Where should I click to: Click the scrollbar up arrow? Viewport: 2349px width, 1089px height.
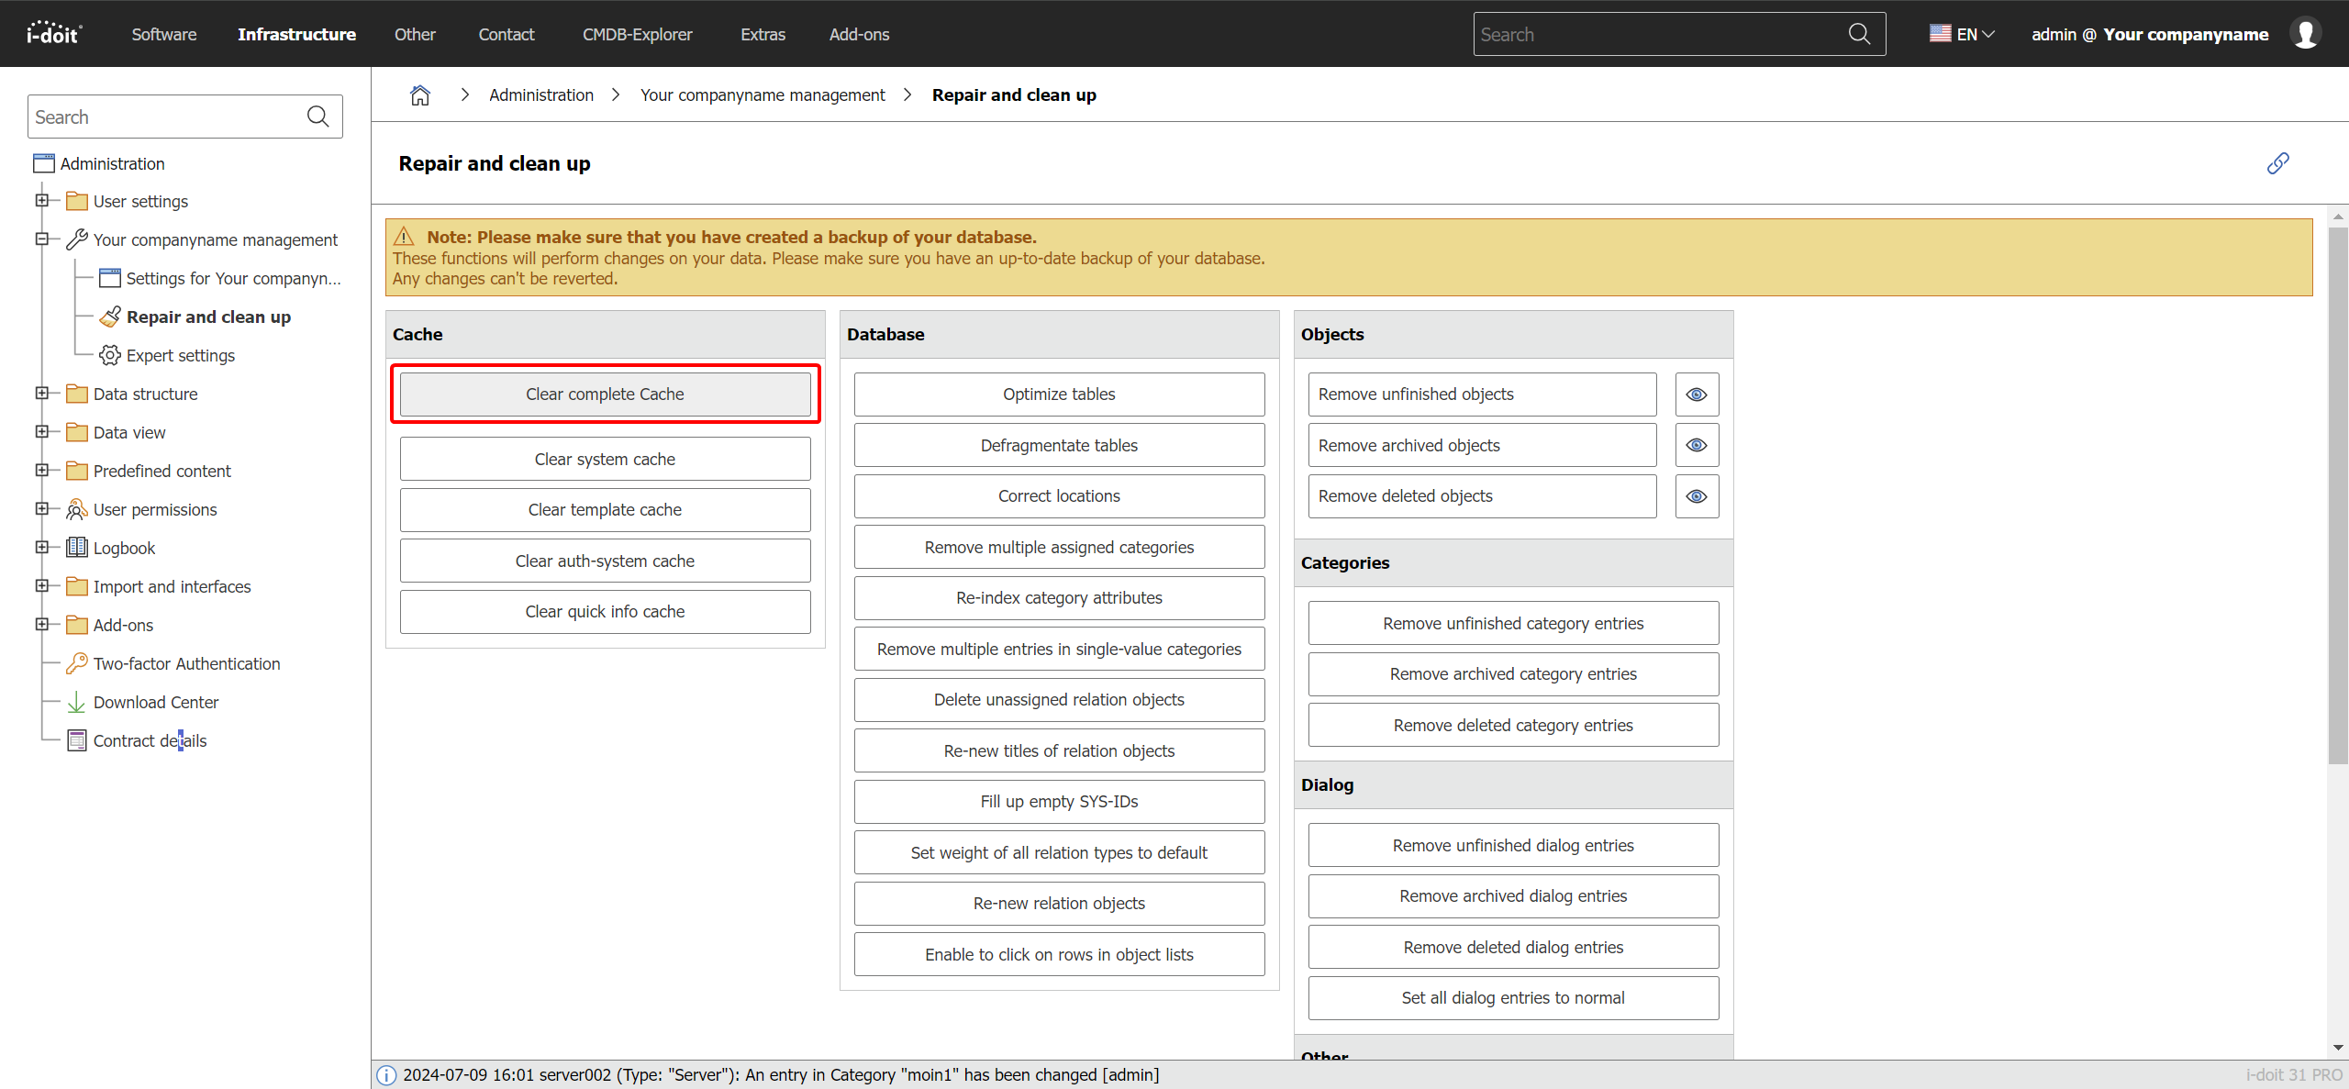coord(2338,217)
